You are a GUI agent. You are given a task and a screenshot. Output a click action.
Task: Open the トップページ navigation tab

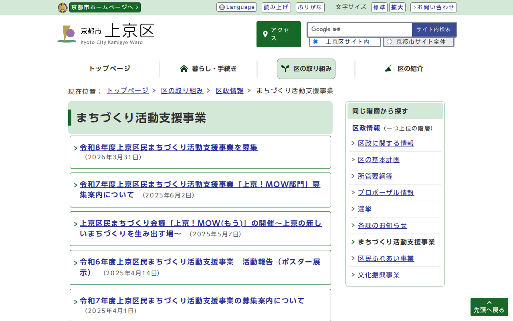pyautogui.click(x=109, y=69)
